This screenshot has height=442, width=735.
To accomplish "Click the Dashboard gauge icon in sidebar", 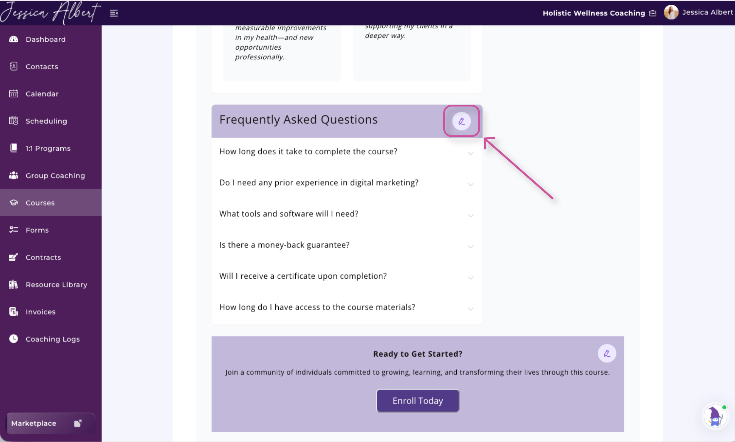I will (x=14, y=39).
